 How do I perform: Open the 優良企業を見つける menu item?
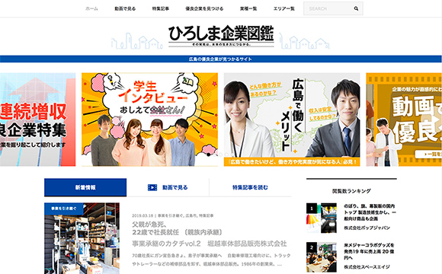point(204,8)
